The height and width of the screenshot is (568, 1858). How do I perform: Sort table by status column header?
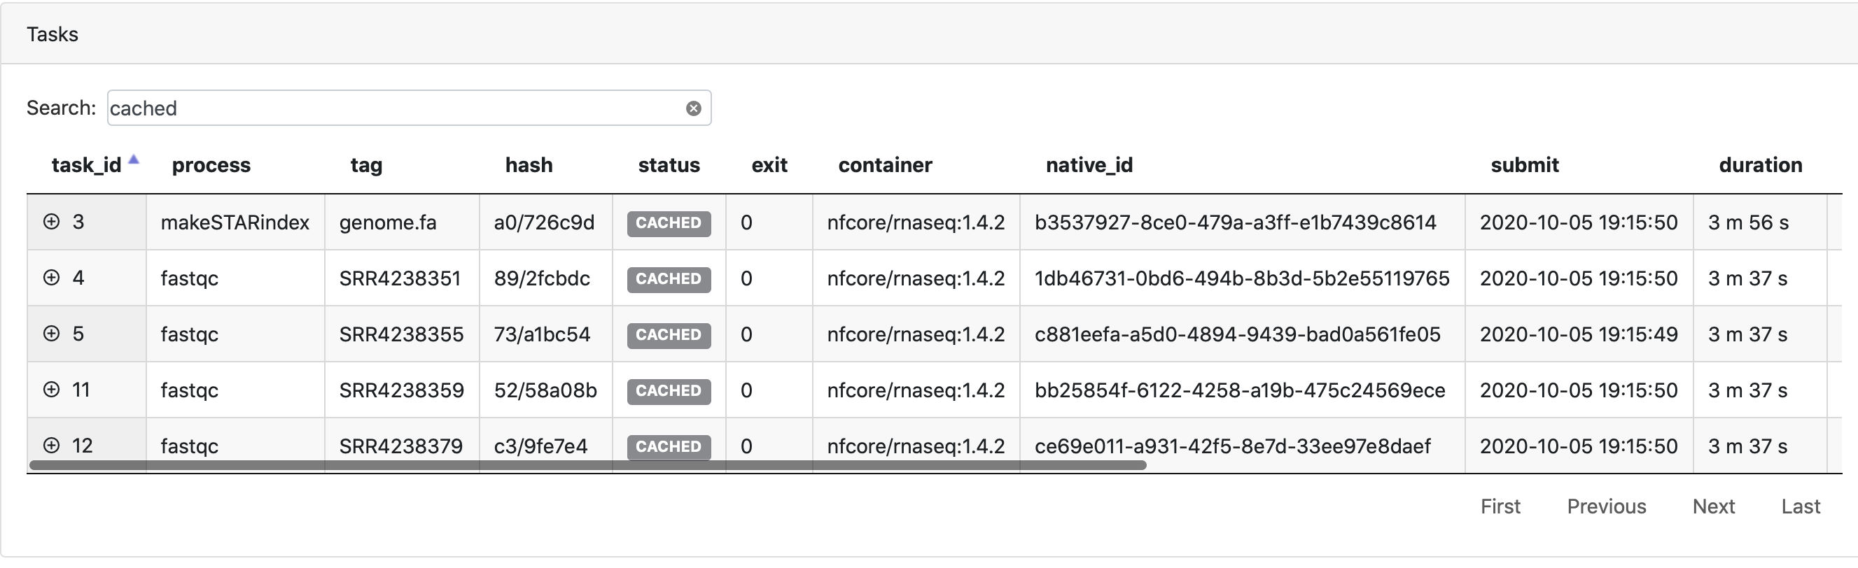click(669, 165)
